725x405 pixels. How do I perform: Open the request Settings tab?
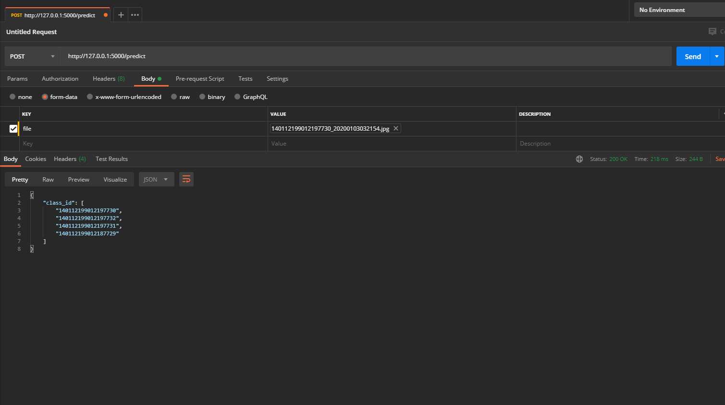[277, 79]
